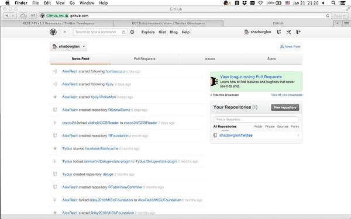Click the quick help icon in search box
The width and height of the screenshot is (351, 219).
123,32
